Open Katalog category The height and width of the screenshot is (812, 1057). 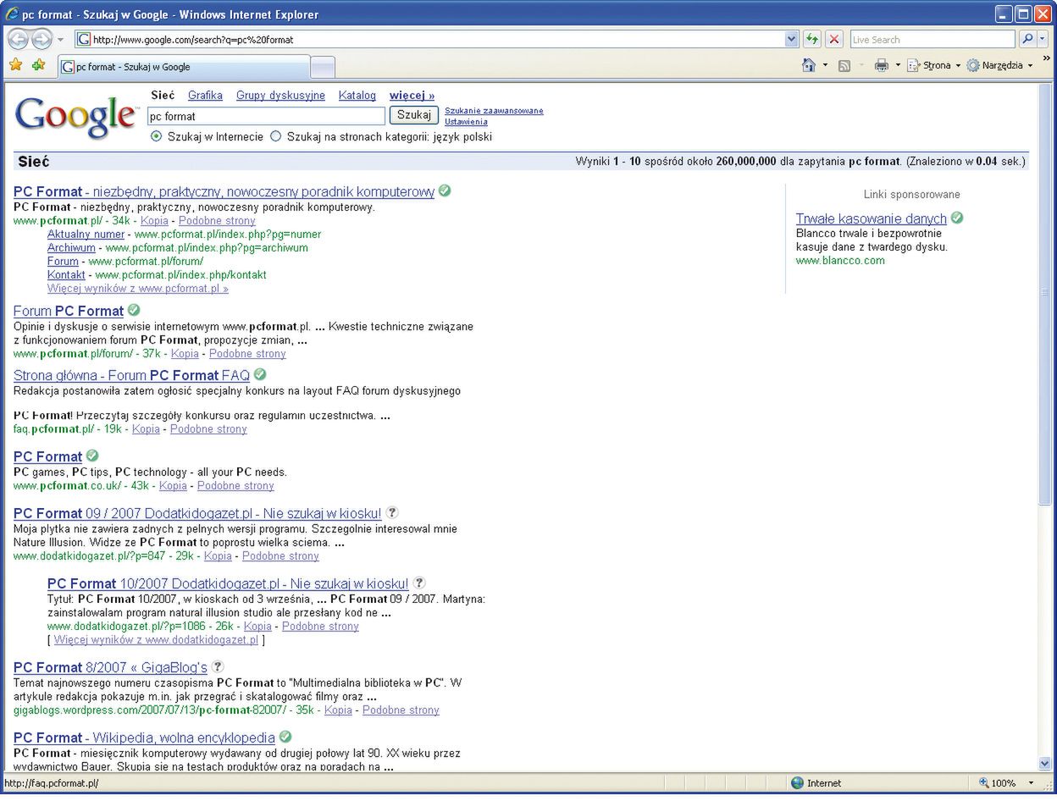(357, 96)
